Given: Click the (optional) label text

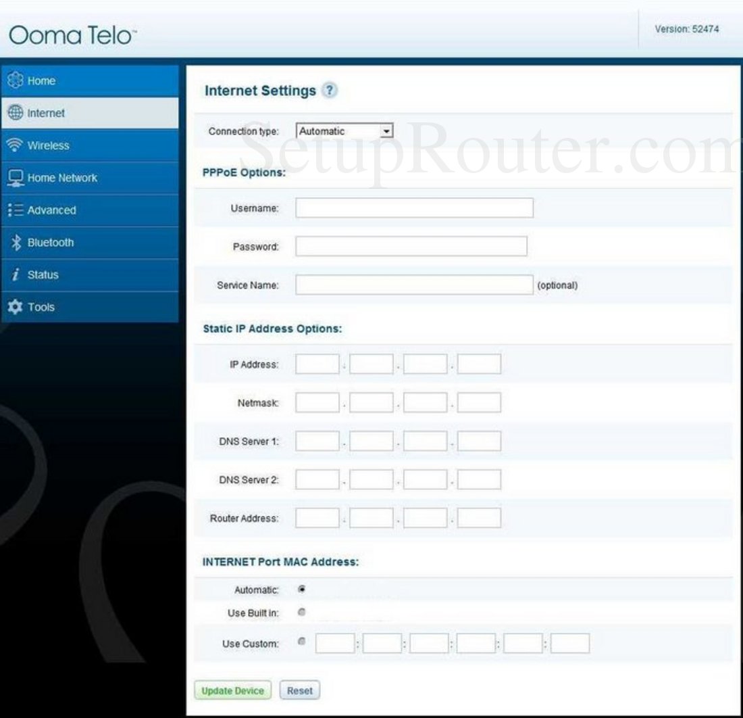Looking at the screenshot, I should pyautogui.click(x=557, y=285).
